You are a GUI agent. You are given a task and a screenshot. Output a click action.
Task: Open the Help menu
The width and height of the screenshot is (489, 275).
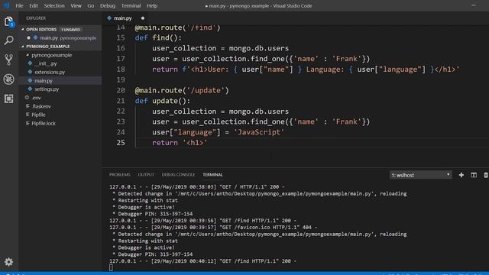point(152,5)
